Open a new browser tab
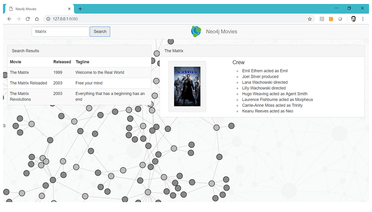This screenshot has width=372, height=212. click(80, 9)
